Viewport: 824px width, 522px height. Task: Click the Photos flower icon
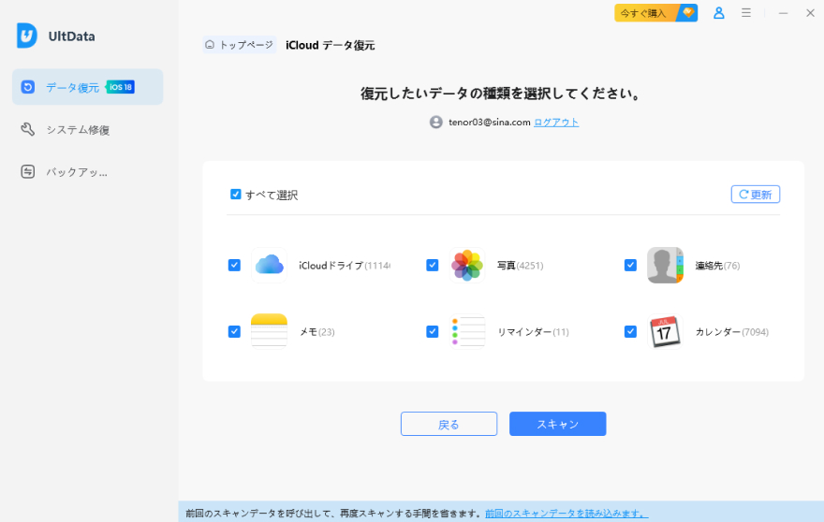pyautogui.click(x=467, y=265)
